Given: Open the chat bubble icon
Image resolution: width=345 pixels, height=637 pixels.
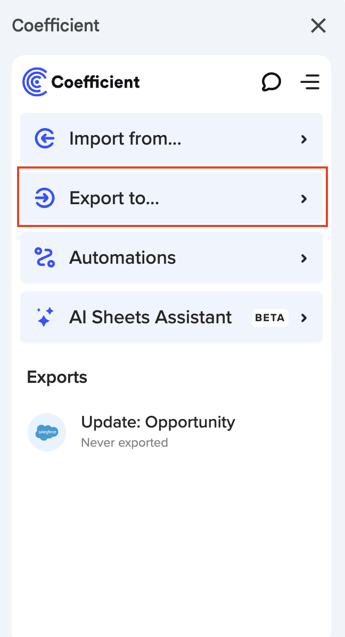Looking at the screenshot, I should pyautogui.click(x=272, y=82).
